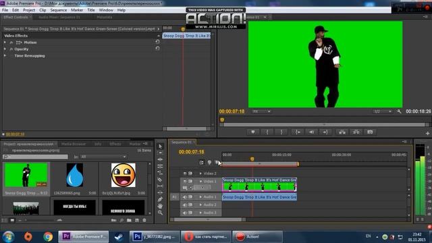The height and width of the screenshot is (243, 432).
Task: Reset the Motion effect
Action: (x=157, y=42)
